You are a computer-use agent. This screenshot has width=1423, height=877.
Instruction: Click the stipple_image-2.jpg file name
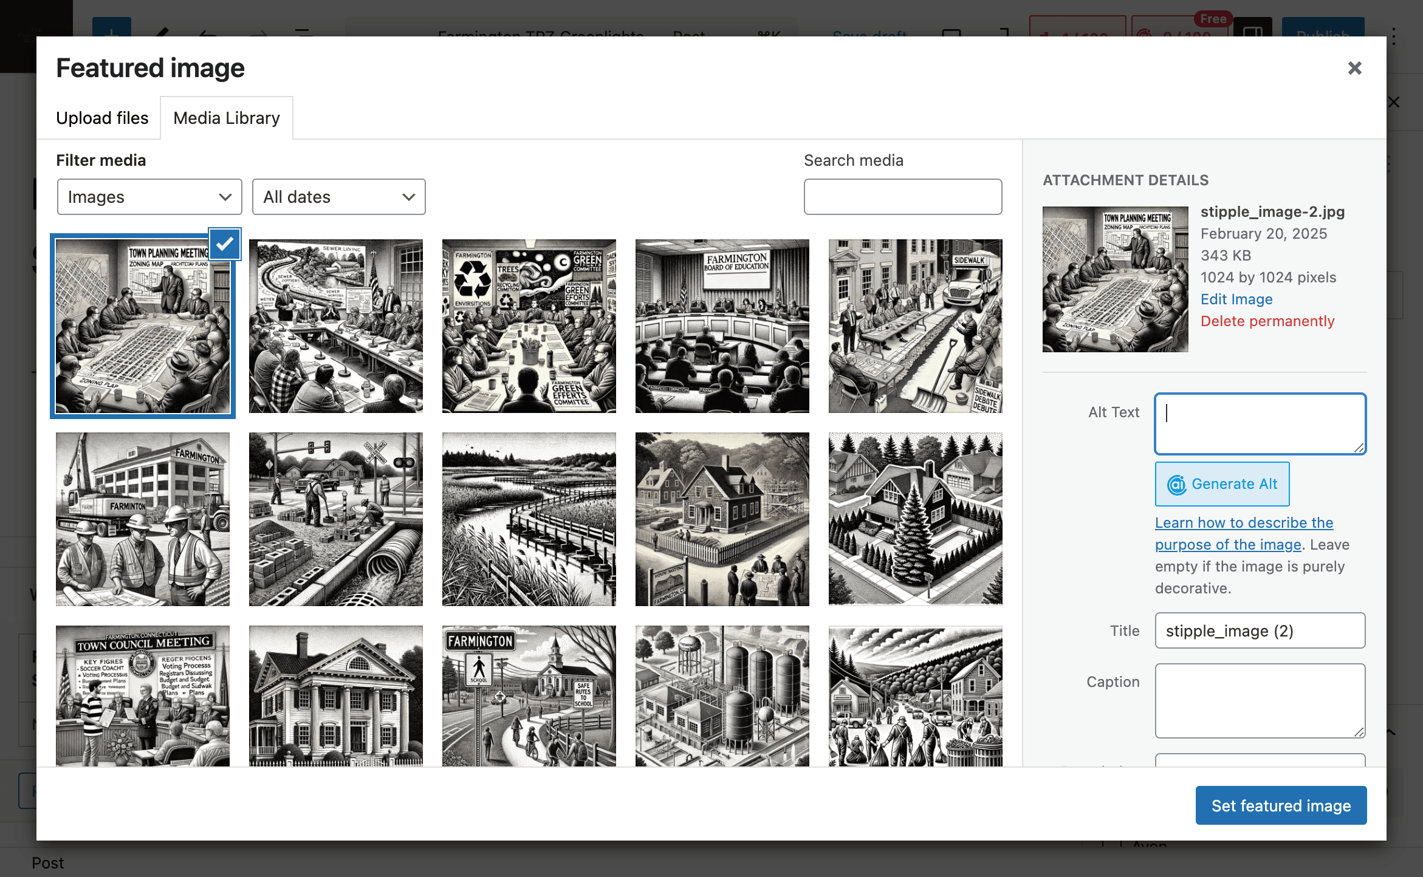(x=1272, y=212)
